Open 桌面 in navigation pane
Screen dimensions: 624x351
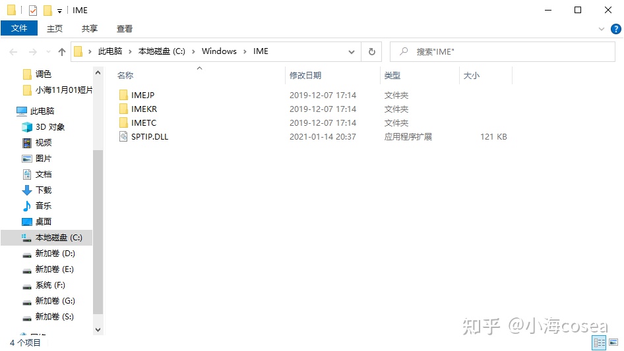click(x=44, y=221)
